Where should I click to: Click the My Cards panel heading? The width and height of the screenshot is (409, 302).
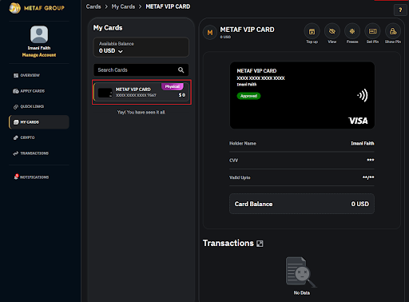[108, 28]
